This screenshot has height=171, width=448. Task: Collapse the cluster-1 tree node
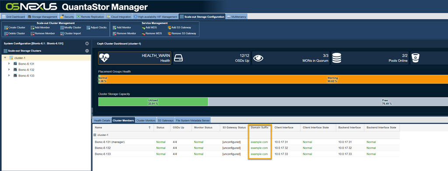point(5,58)
